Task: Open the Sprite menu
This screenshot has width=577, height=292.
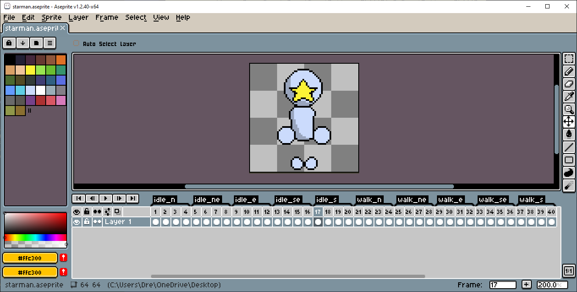Action: pyautogui.click(x=52, y=17)
